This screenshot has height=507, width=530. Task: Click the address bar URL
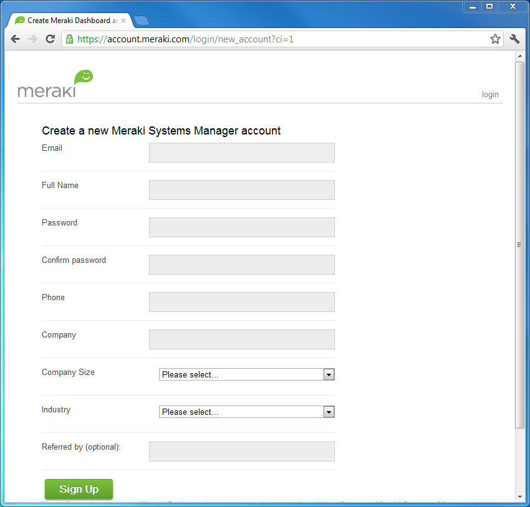185,39
